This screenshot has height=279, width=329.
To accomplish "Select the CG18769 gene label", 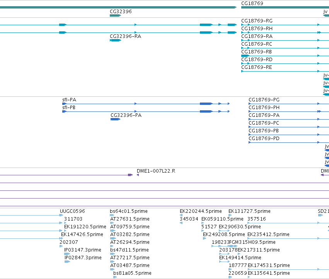I will (252, 3).
